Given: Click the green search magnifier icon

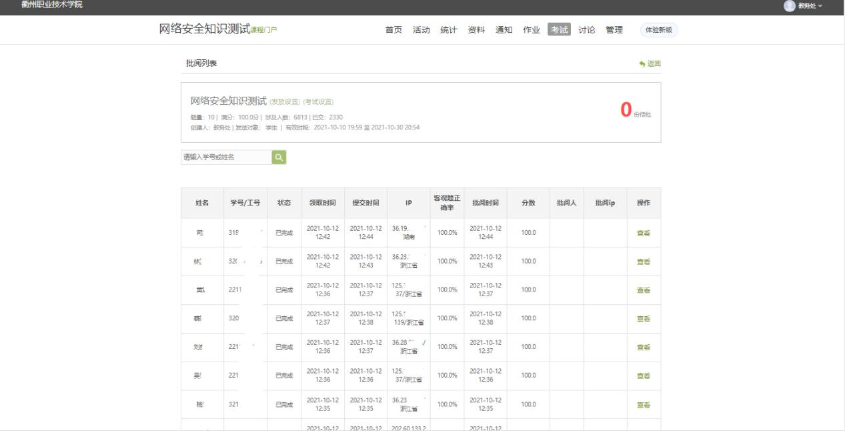Looking at the screenshot, I should coord(279,157).
